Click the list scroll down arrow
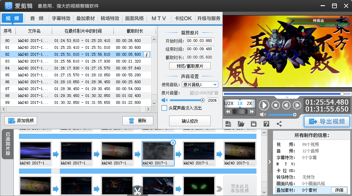The height and width of the screenshot is (196, 352). click(x=154, y=103)
